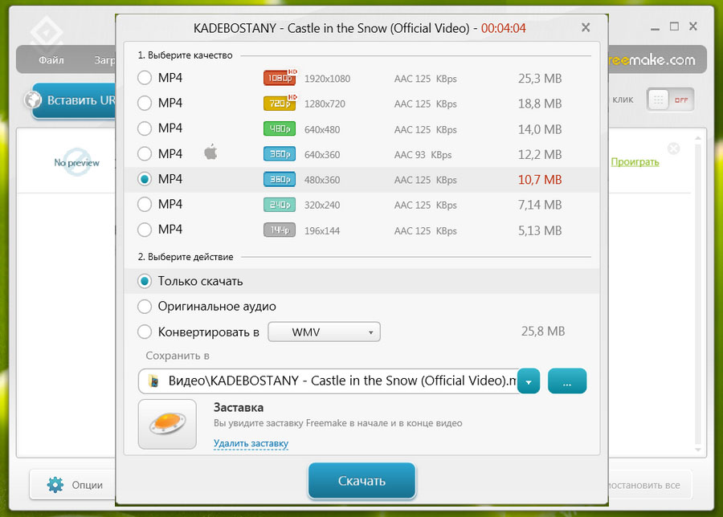The width and height of the screenshot is (723, 517).
Task: Minimize the main Freemake window
Action: tap(656, 27)
